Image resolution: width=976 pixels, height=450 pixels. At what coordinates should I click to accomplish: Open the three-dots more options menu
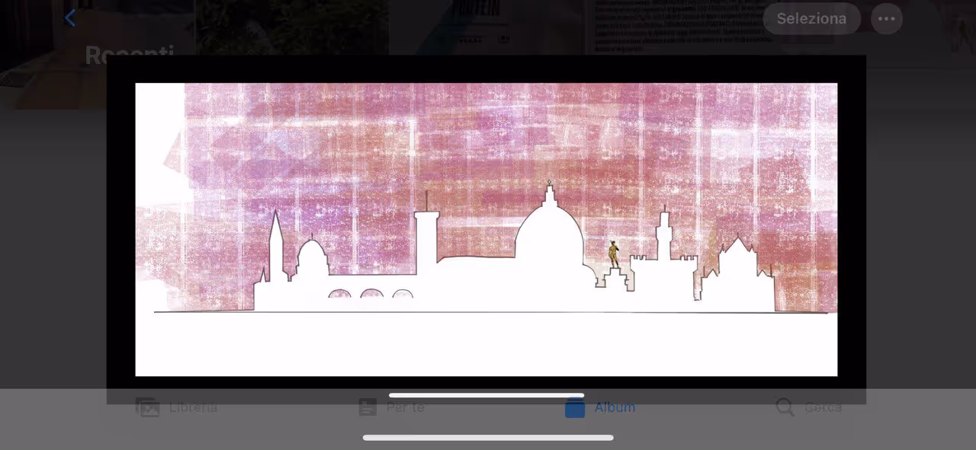pyautogui.click(x=886, y=18)
